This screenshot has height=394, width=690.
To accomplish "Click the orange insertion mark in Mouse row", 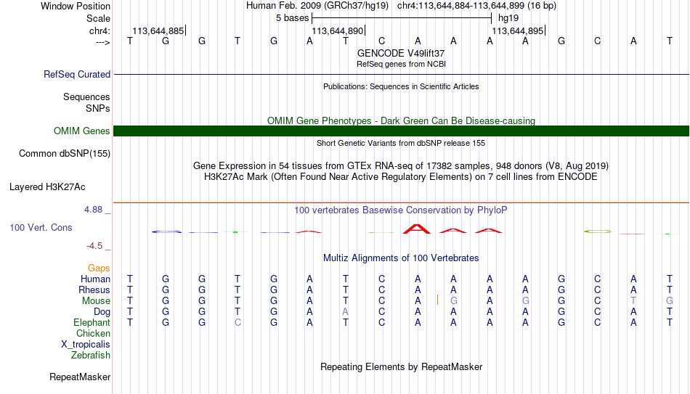I will coord(437,300).
